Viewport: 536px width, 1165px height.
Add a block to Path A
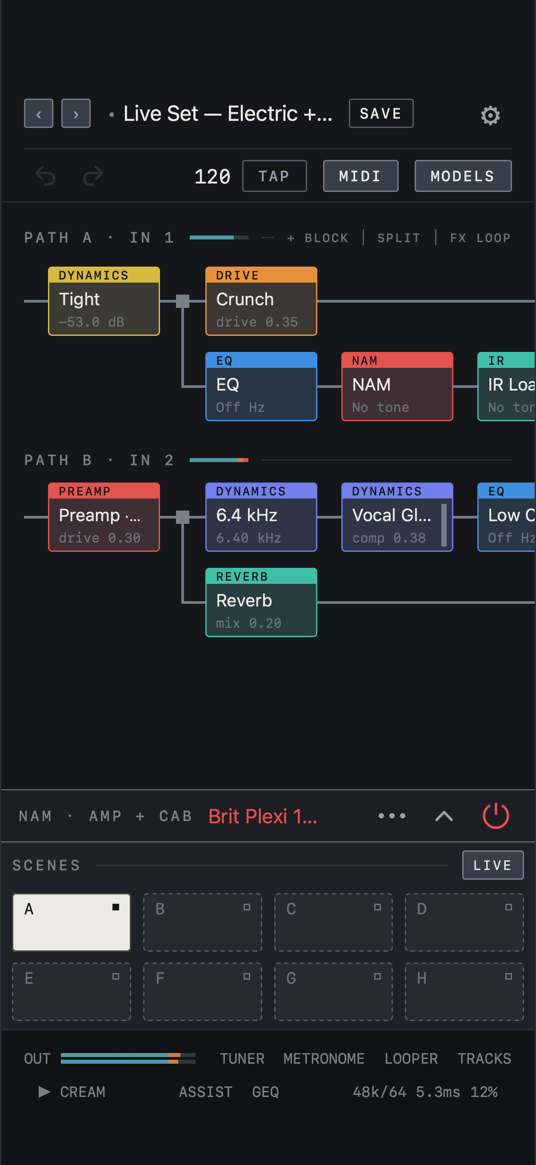point(318,238)
